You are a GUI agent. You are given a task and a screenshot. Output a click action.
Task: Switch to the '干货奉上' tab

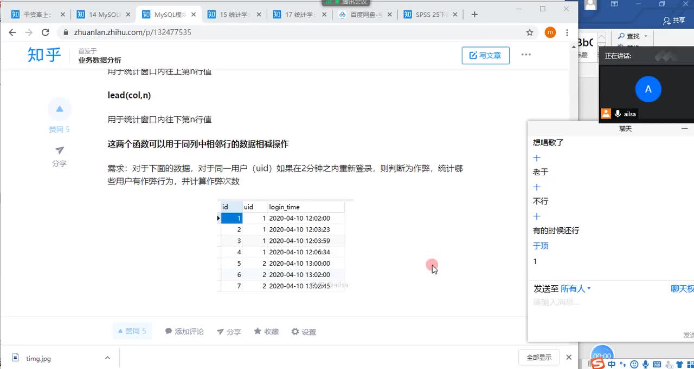[x=37, y=15]
